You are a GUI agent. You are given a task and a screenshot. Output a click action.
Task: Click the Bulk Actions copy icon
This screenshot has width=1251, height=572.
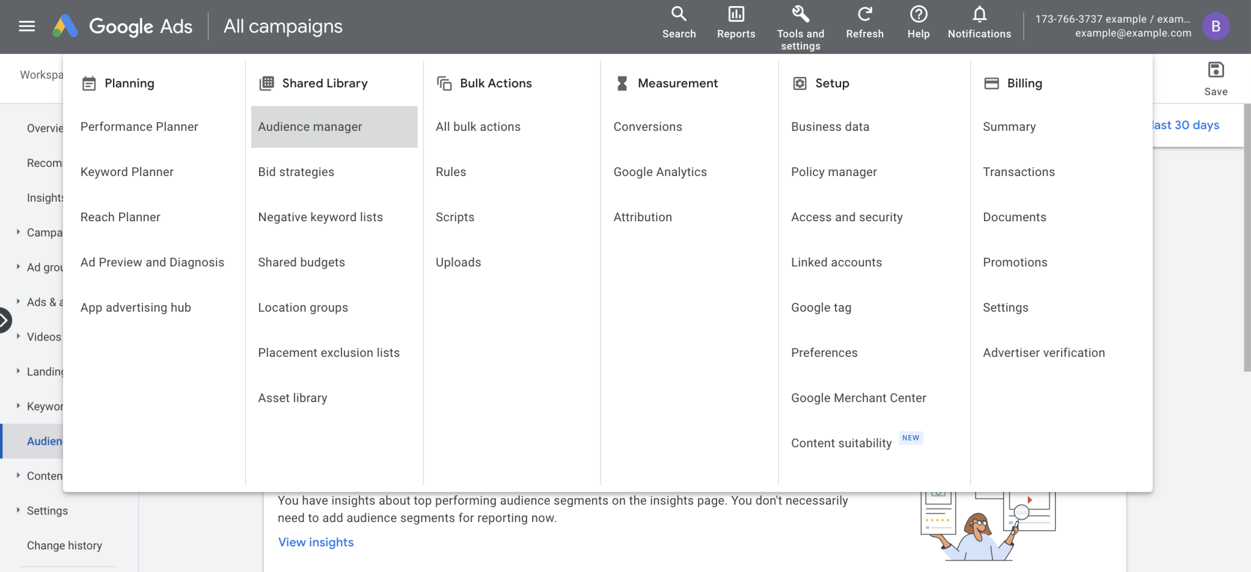tap(445, 83)
